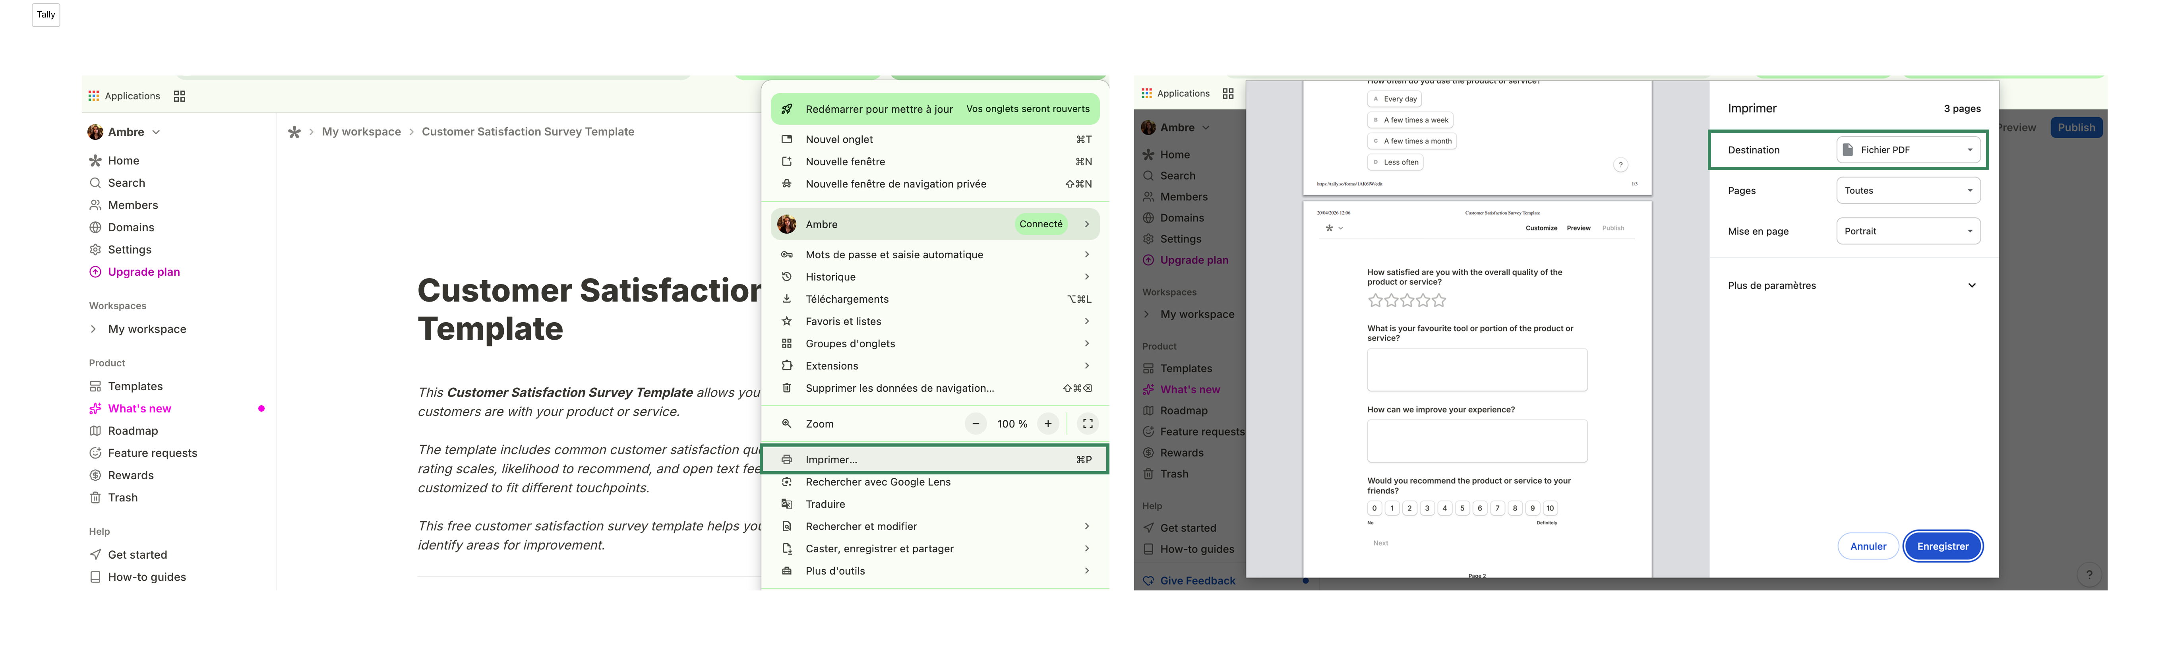Click Upgrade plan link in left sidebar
Screen dimensions: 2172x654
[143, 272]
